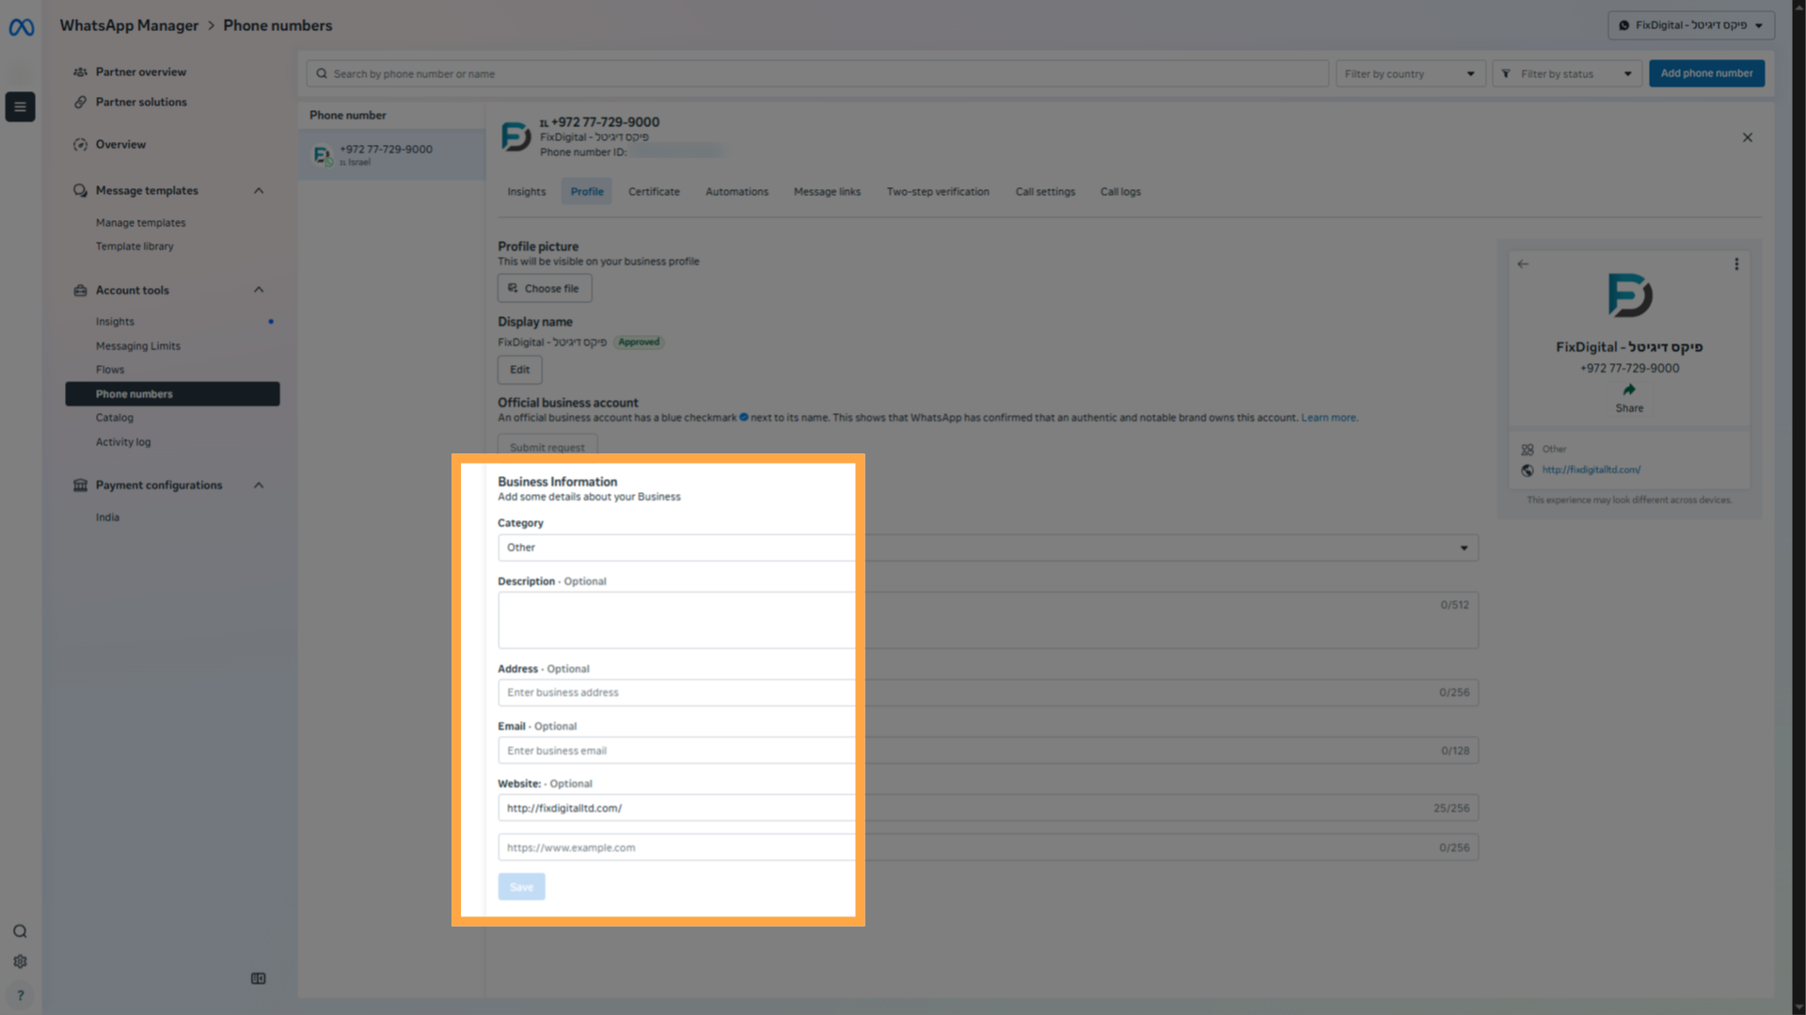
Task: Open the Filter by country dropdown
Action: click(1410, 73)
